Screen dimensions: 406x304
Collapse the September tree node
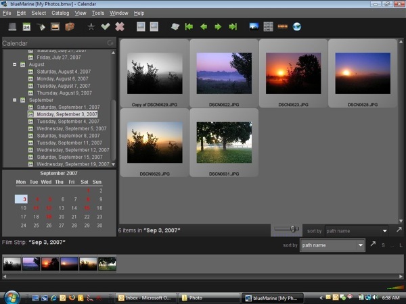(x=14, y=100)
